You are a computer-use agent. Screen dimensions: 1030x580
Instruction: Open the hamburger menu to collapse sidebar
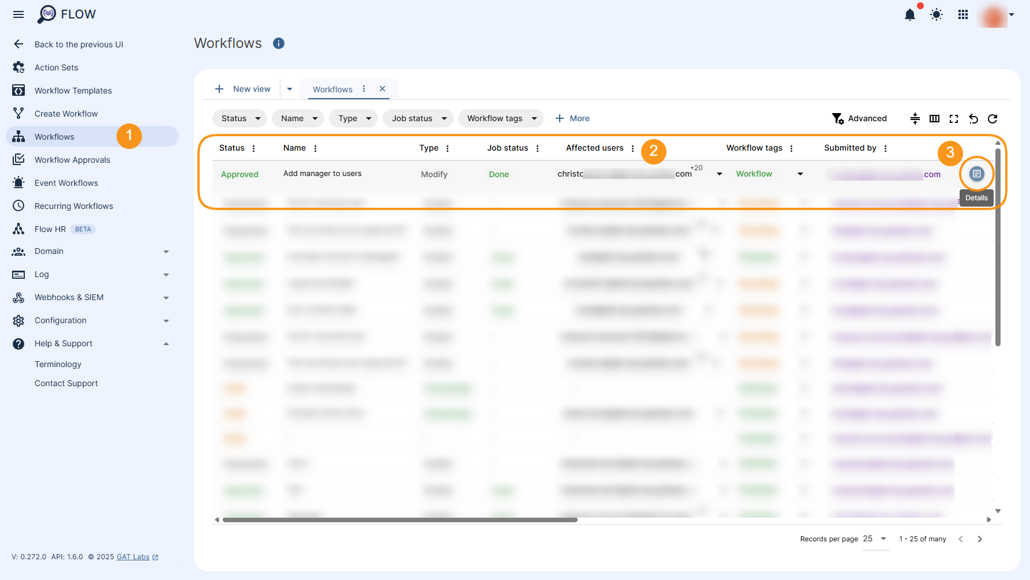pos(18,14)
